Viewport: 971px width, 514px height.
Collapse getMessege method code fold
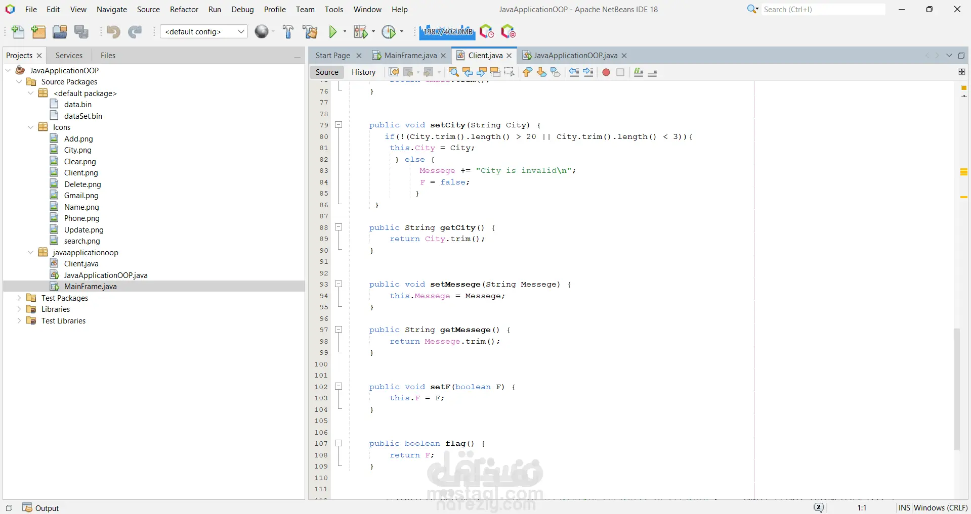pos(339,330)
